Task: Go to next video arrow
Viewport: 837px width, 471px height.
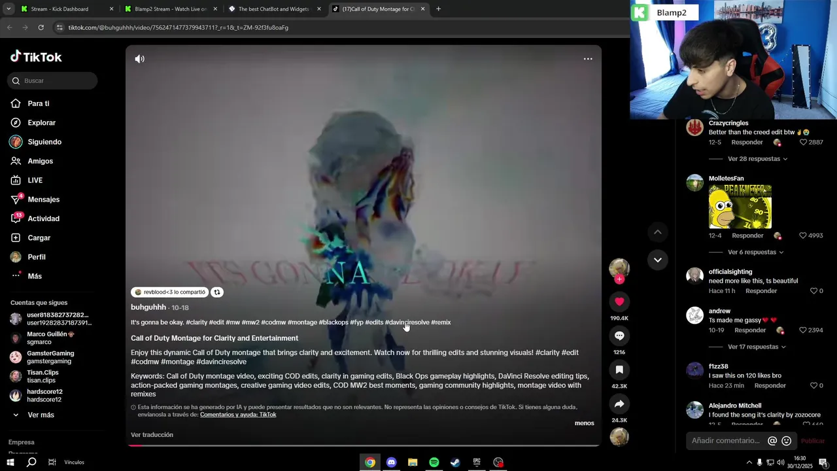Action: click(x=658, y=260)
